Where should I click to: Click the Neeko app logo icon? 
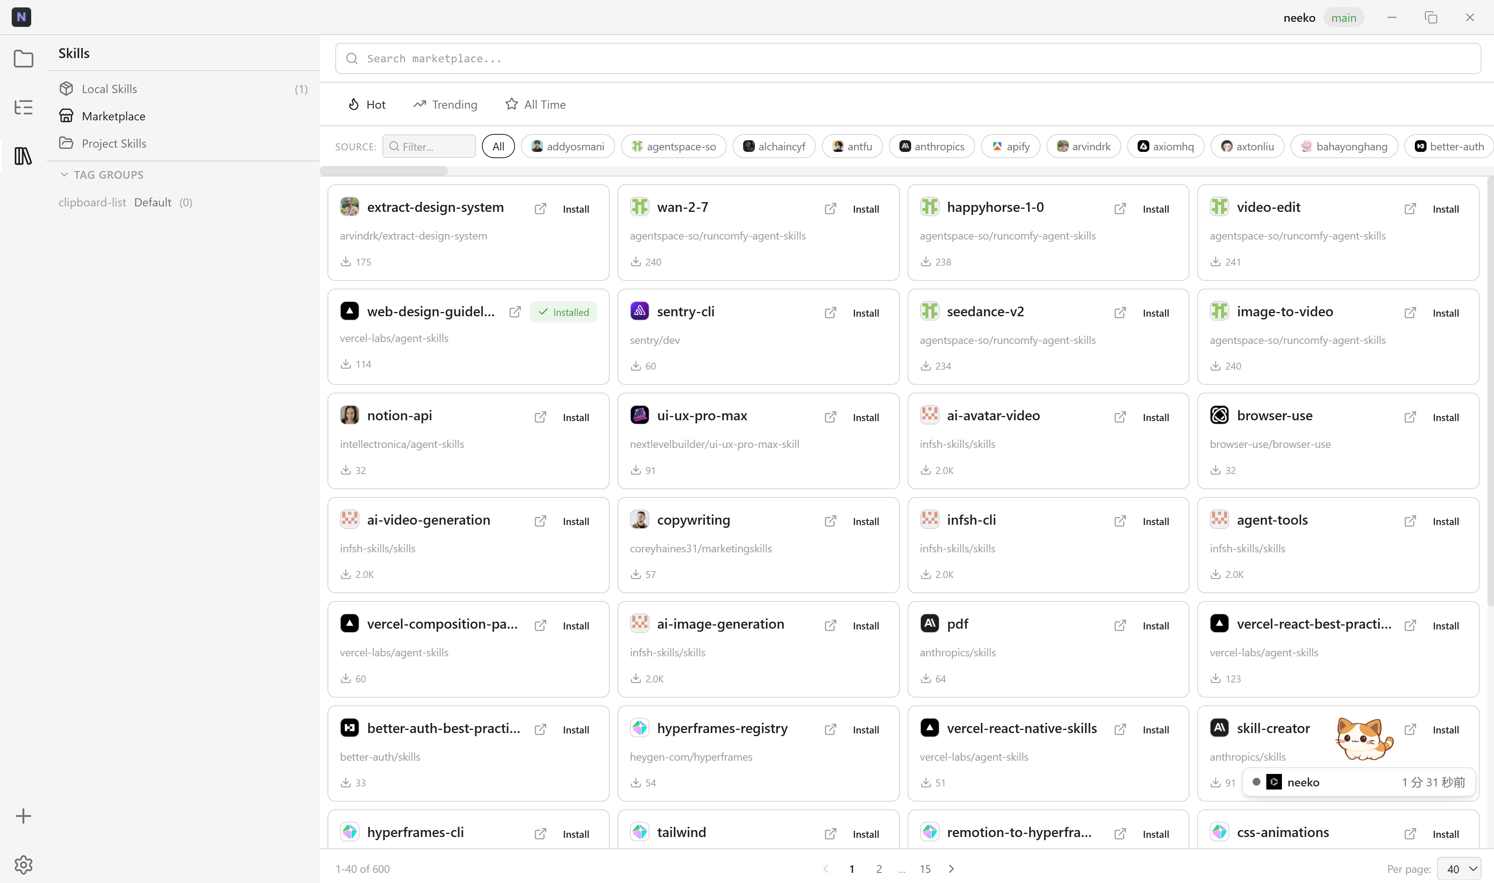point(21,17)
